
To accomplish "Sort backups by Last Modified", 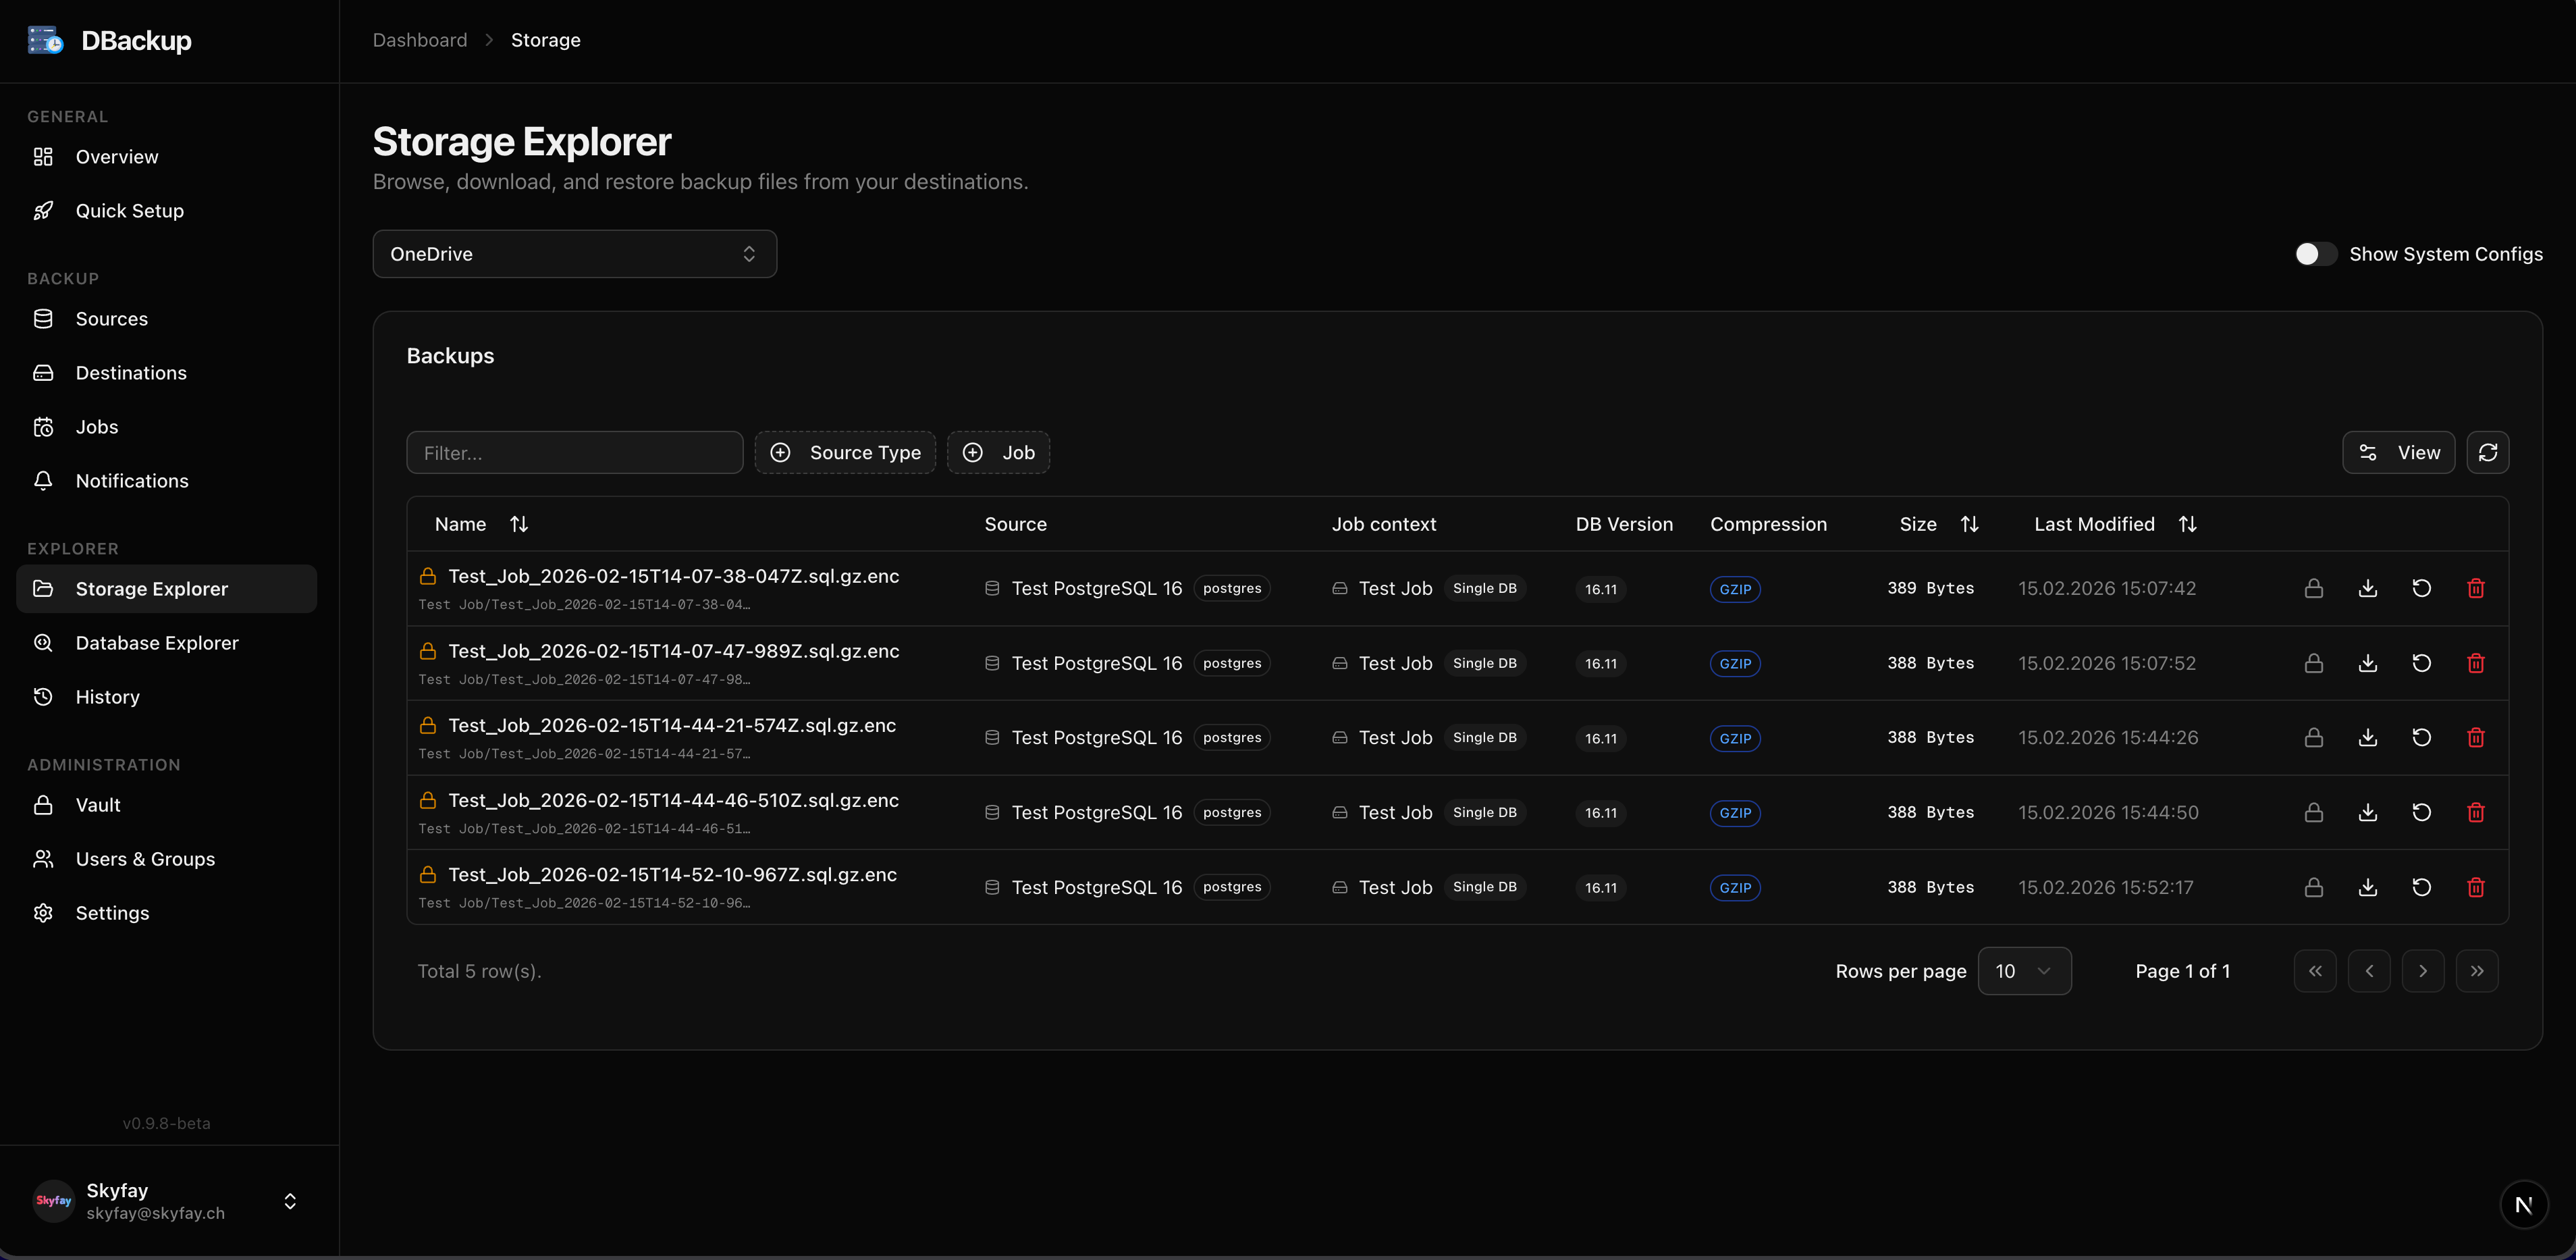I will [2187, 523].
